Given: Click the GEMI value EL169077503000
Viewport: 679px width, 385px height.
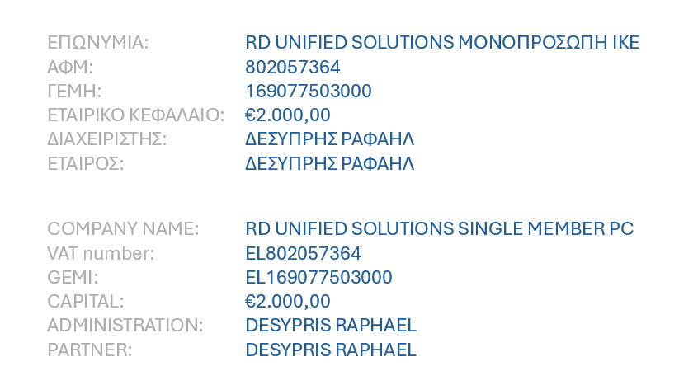Looking at the screenshot, I should tap(318, 277).
